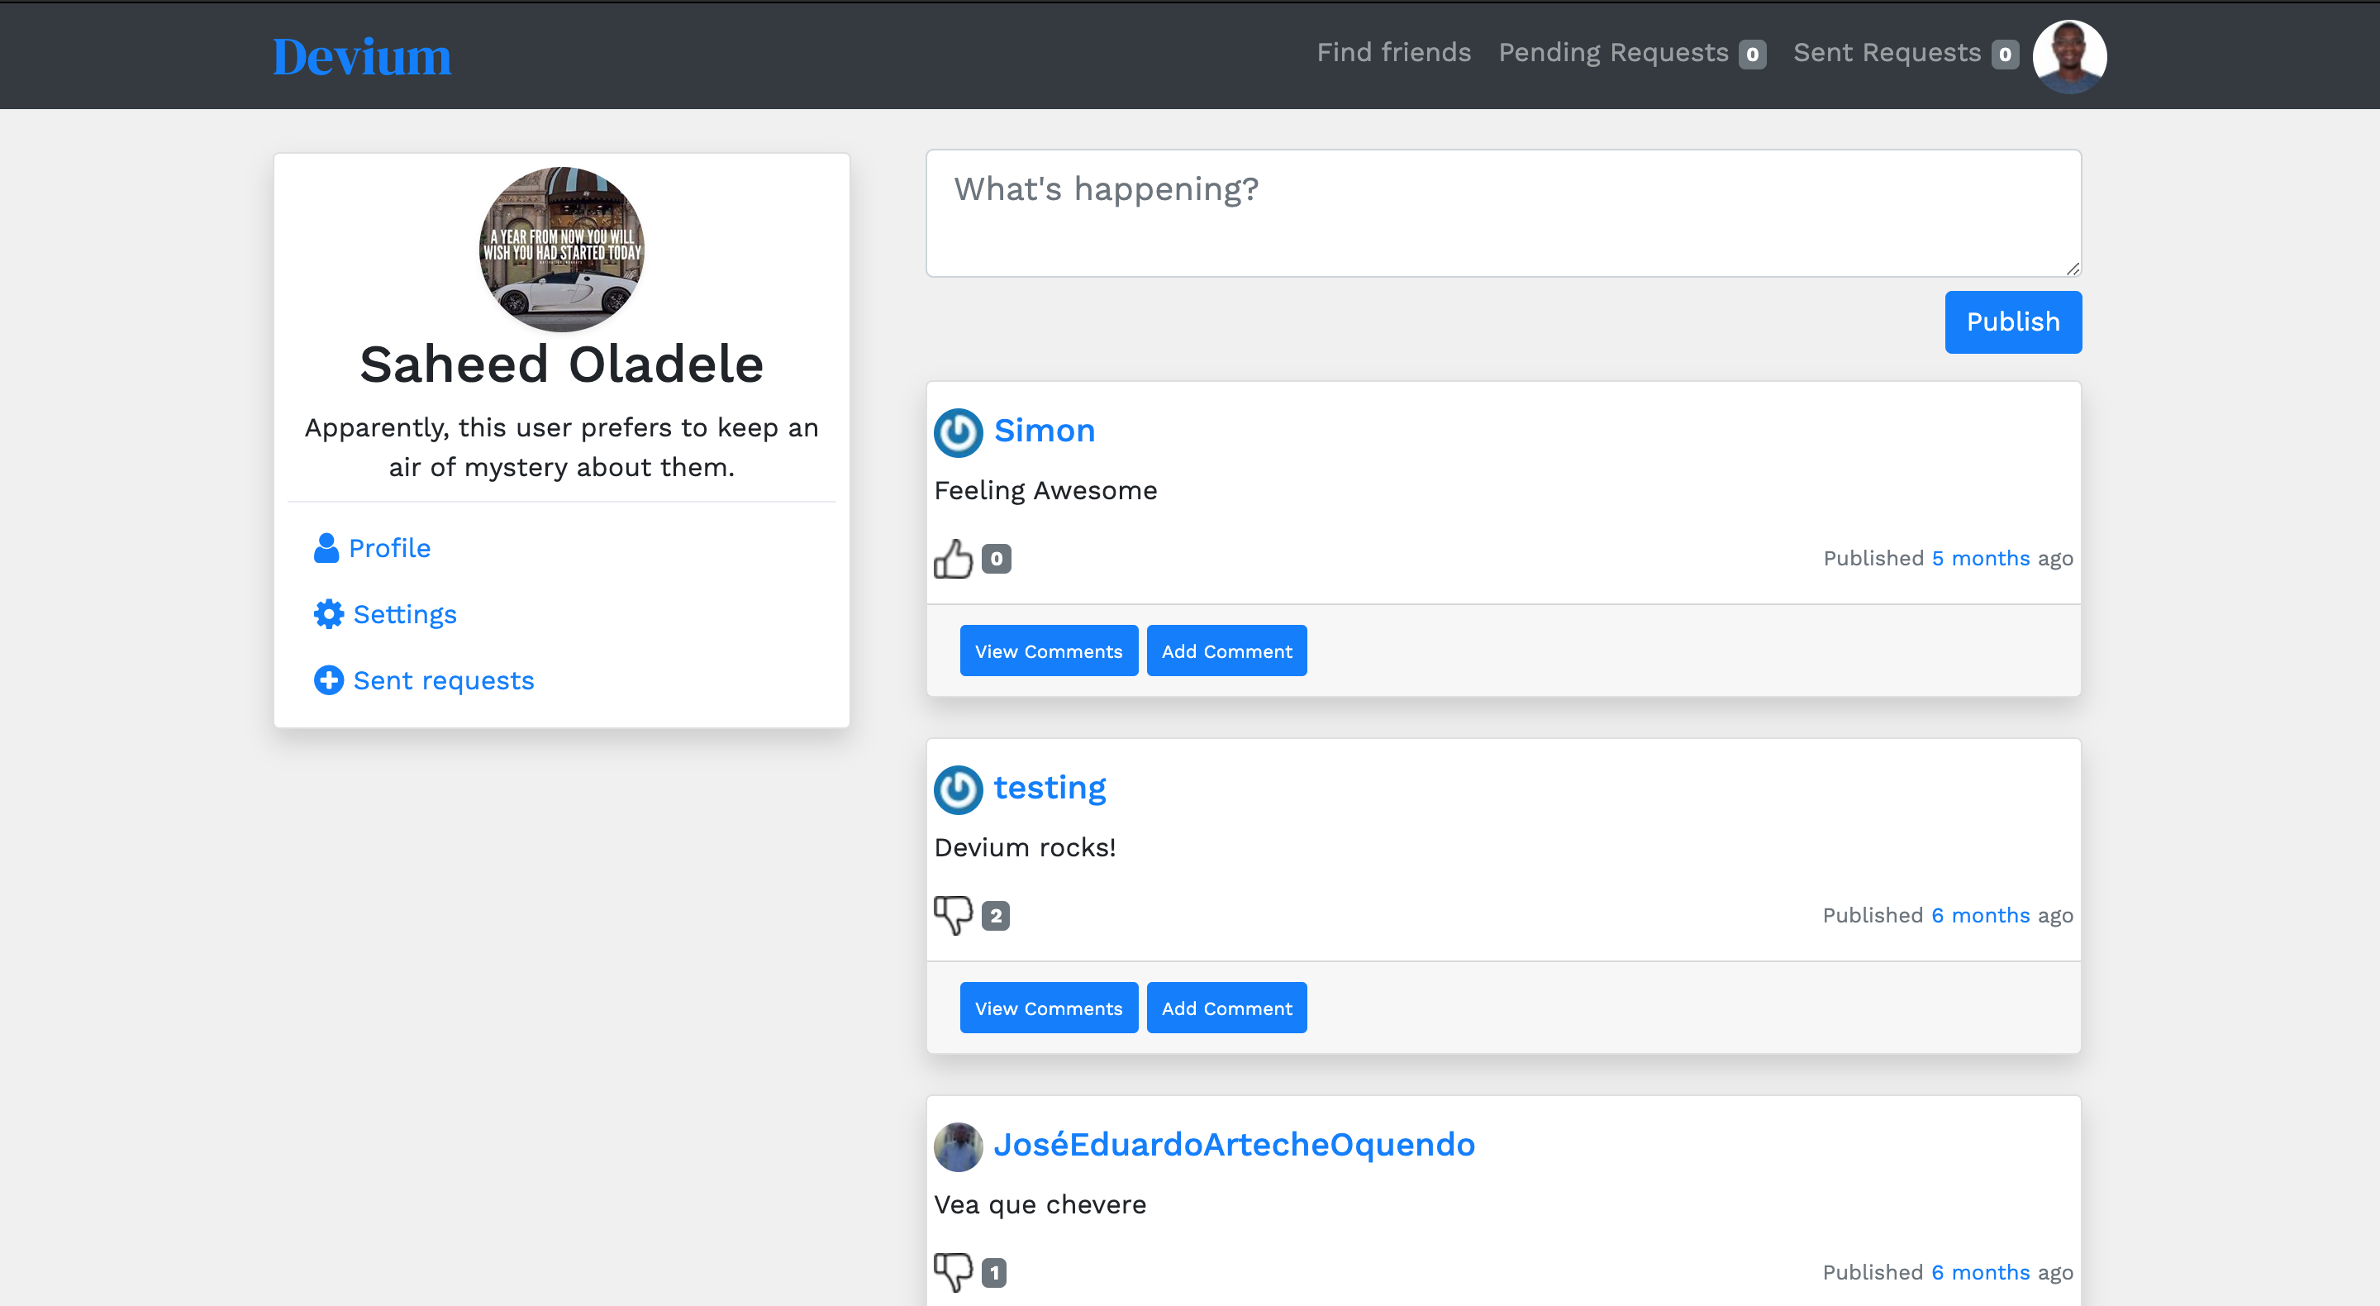Click the Settings gear icon
This screenshot has height=1306, width=2380.
(328, 615)
